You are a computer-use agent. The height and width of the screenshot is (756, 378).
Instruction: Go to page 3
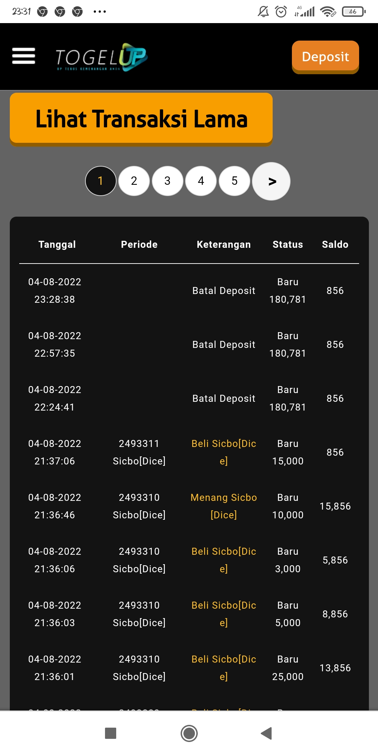[167, 181]
